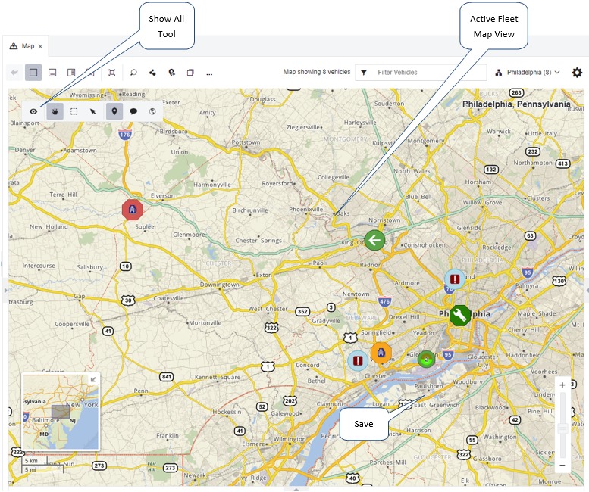Click the hierarchy icon beside Philadelphia
This screenshot has width=589, height=492.
tap(499, 73)
